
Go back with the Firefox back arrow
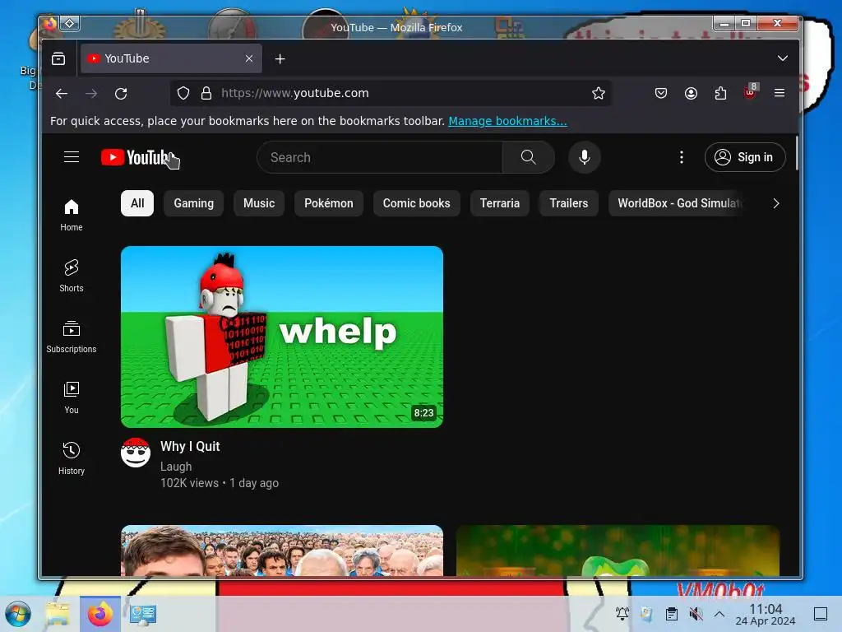click(62, 94)
